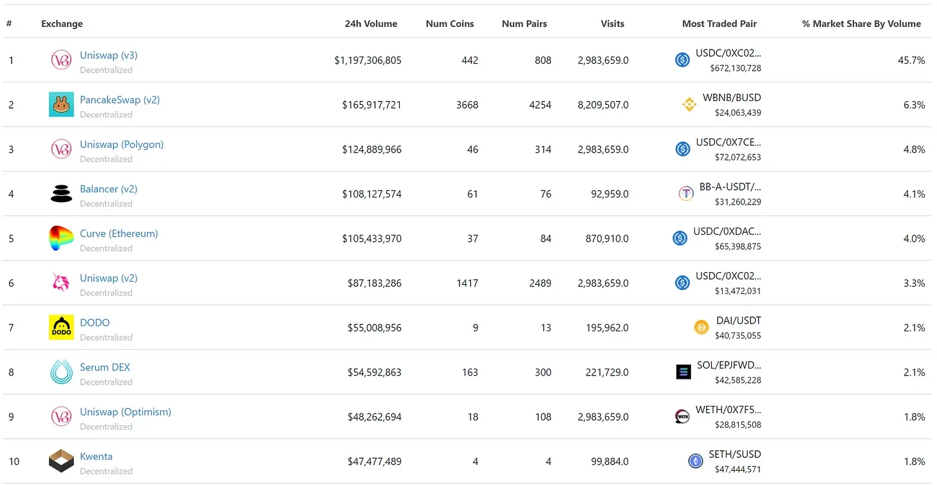Click the USDC icon beside USDC/0X7CE...
The image size is (937, 485).
(x=683, y=149)
